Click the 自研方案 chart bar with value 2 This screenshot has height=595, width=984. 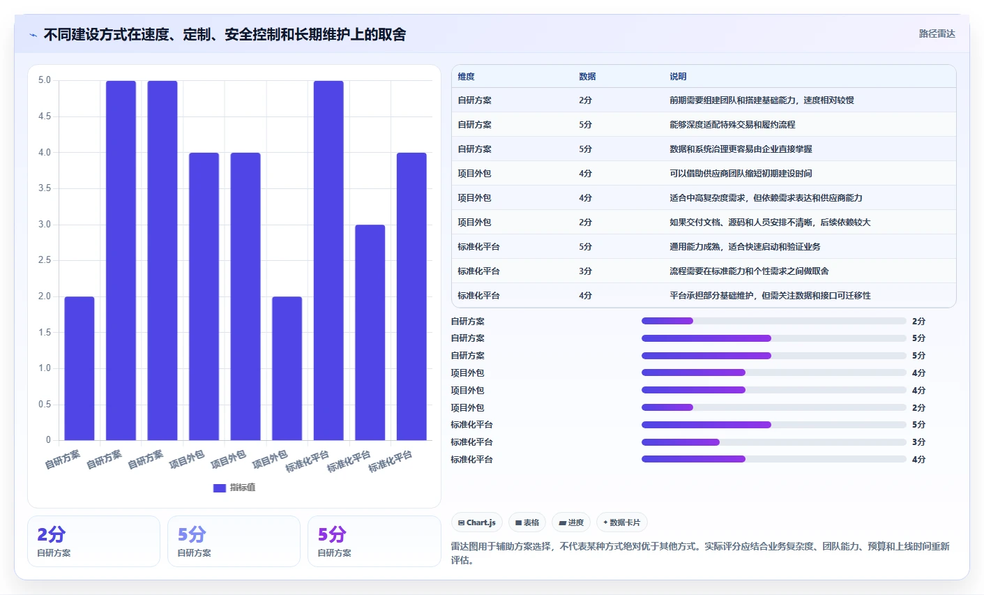point(80,368)
